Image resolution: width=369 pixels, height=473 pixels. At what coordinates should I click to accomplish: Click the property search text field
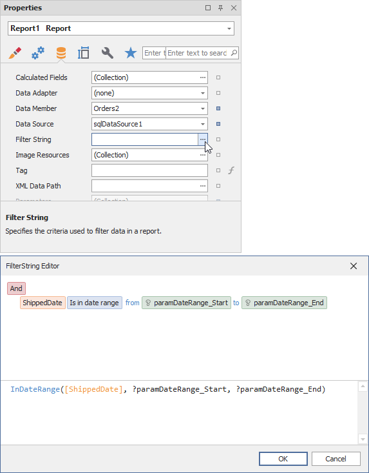click(x=197, y=53)
